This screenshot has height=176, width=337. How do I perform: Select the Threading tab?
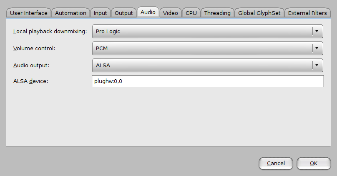coord(217,13)
